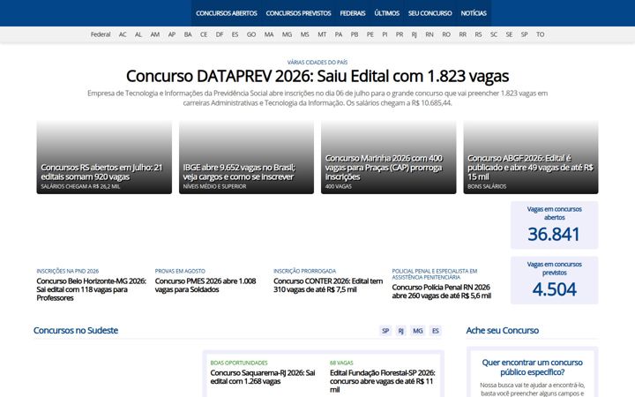This screenshot has height=397, width=635.
Task: Filter by state AL
Action: pyautogui.click(x=138, y=34)
